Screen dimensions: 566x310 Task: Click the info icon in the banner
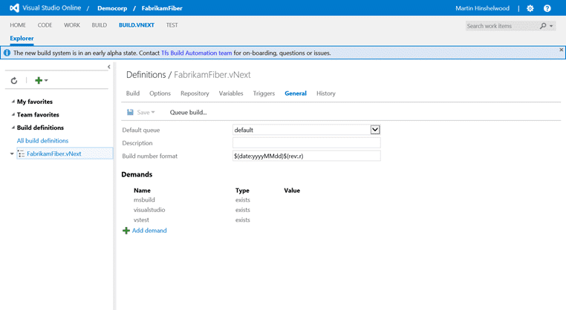7,53
